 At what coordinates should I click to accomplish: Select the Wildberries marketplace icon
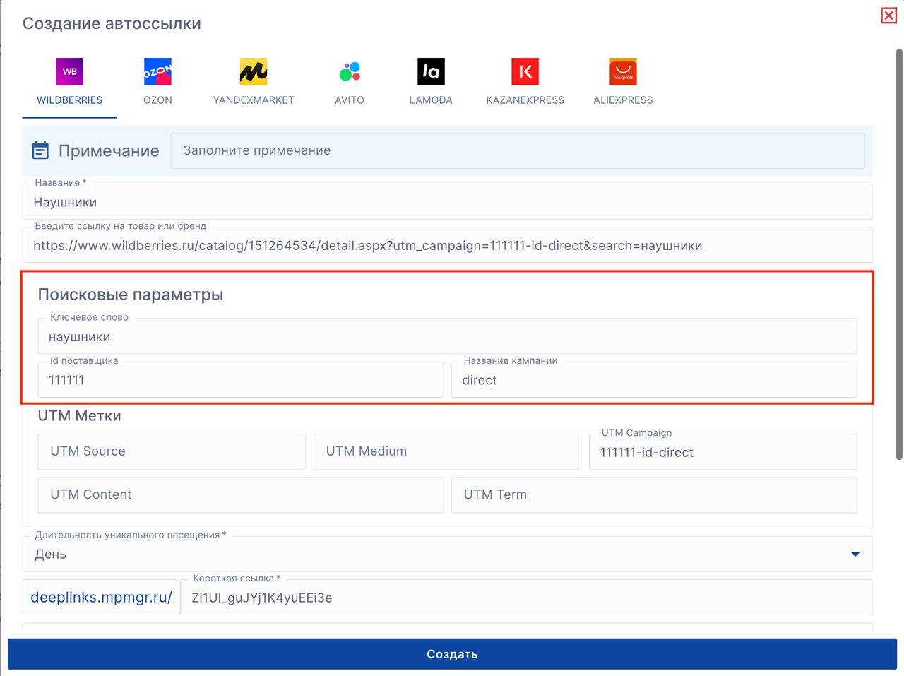69,71
